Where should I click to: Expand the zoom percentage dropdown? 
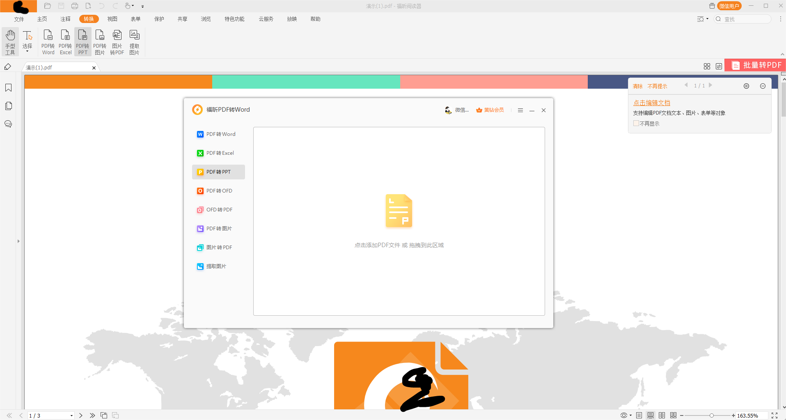click(751, 415)
